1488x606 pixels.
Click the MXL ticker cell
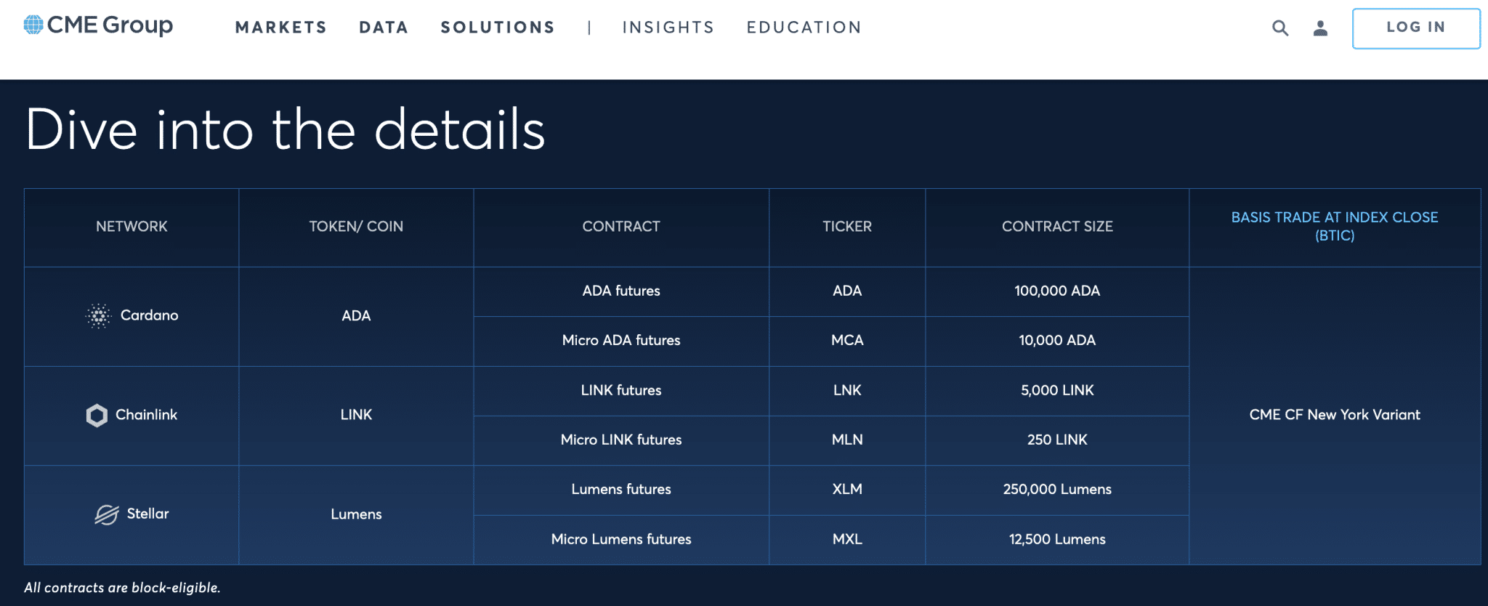(846, 540)
